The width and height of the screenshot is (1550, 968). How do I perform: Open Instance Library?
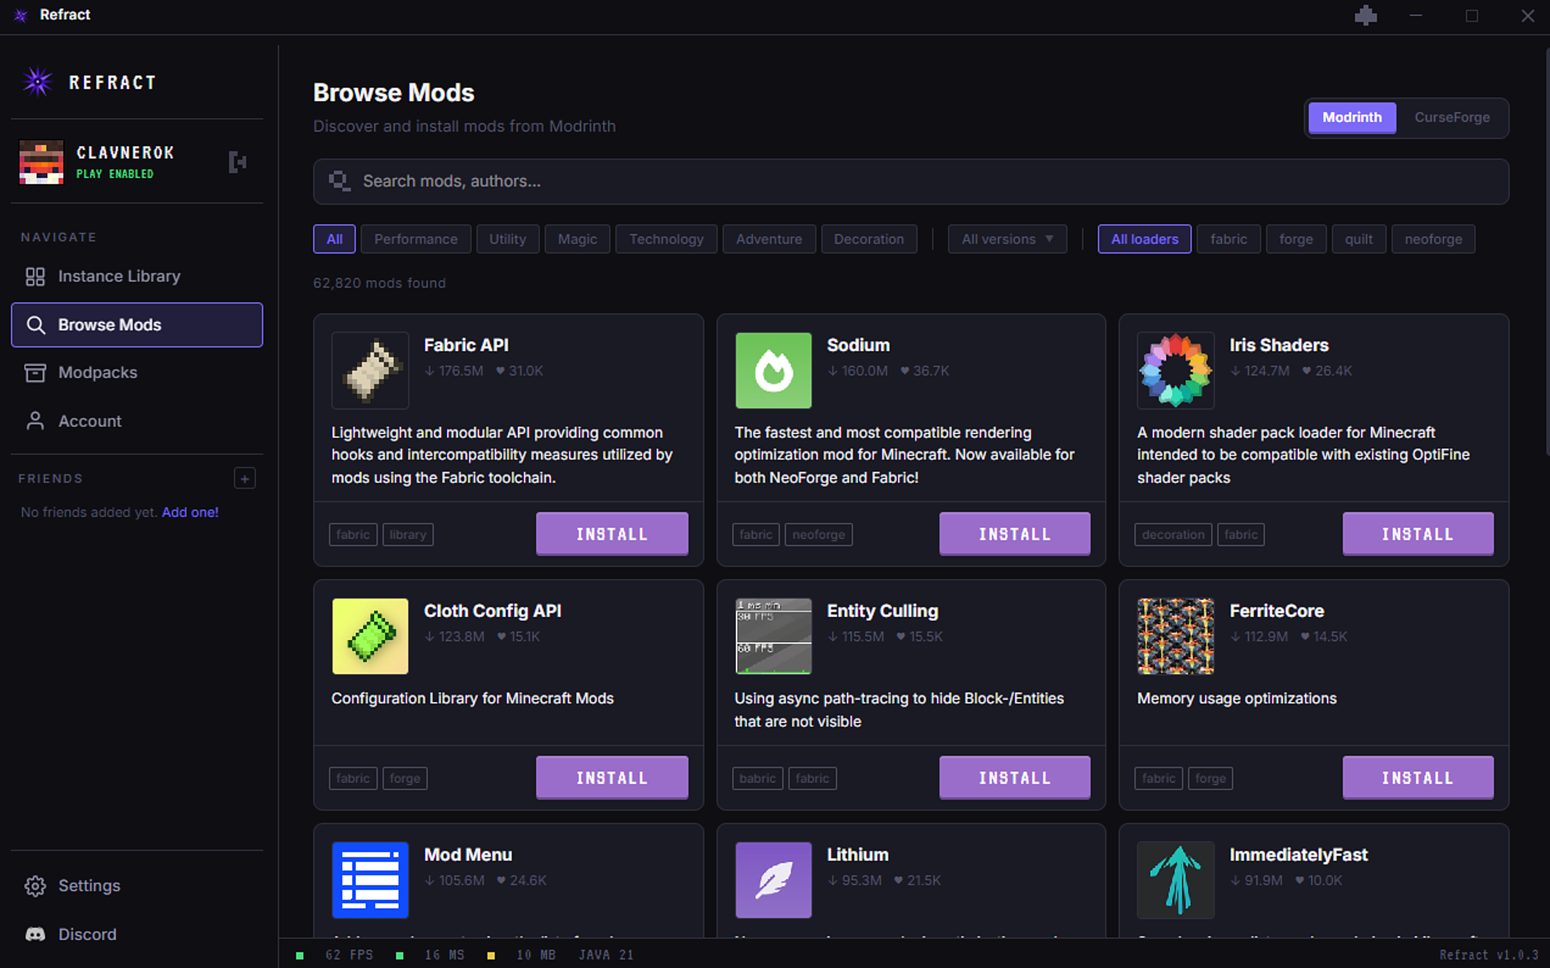click(x=137, y=276)
